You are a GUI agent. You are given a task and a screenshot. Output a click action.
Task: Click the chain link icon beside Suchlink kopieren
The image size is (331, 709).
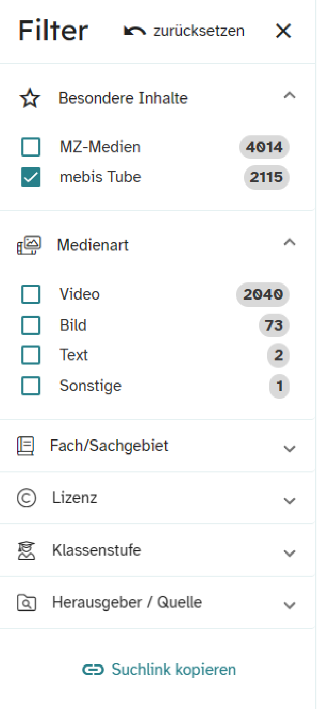[x=94, y=670]
